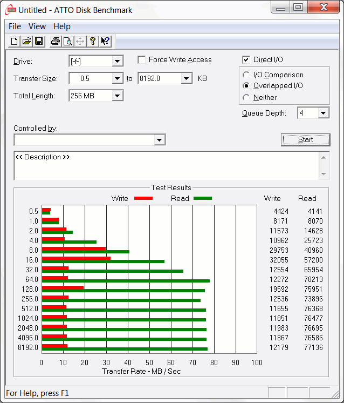Image resolution: width=344 pixels, height=403 pixels.
Task: Activate the context help pointer icon
Action: pyautogui.click(x=105, y=41)
